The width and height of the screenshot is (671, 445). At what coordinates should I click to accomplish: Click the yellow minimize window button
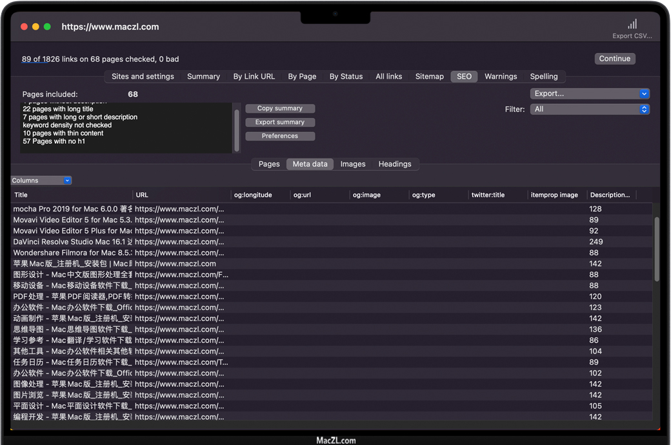tap(35, 26)
